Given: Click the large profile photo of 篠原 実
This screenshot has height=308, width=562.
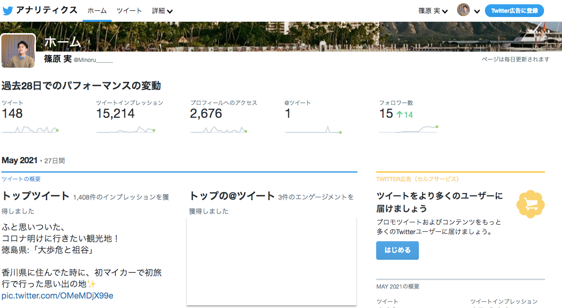Looking at the screenshot, I should coord(18,51).
